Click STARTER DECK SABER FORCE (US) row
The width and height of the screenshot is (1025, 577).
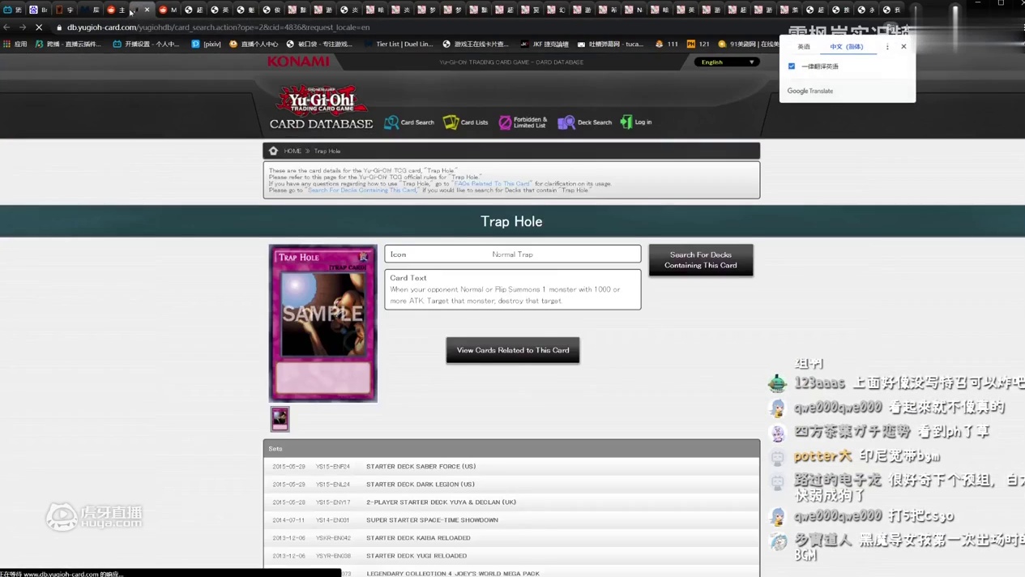(511, 467)
